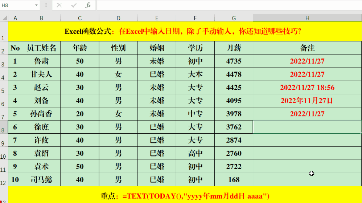Click the salary cell 4095
Viewport: 362px width, 203px height.
click(234, 101)
